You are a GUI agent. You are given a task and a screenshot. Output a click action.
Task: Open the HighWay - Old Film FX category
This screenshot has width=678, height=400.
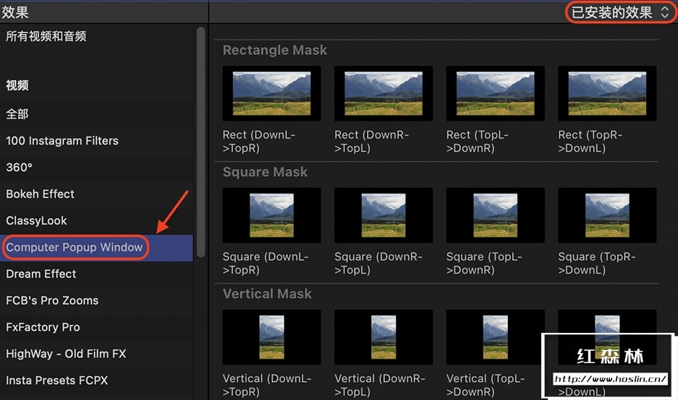(66, 354)
